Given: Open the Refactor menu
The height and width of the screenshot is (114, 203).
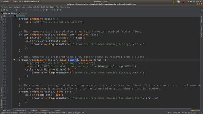Looking at the screenshot, I should [x=36, y=7].
